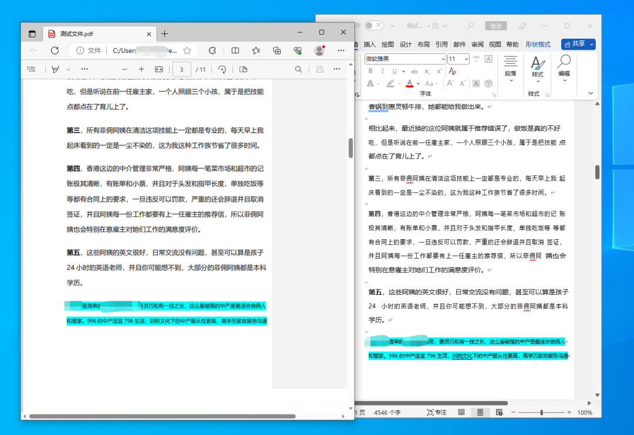
Task: Expand the highlighter options chevron in PDF toolbar
Action: (x=68, y=69)
